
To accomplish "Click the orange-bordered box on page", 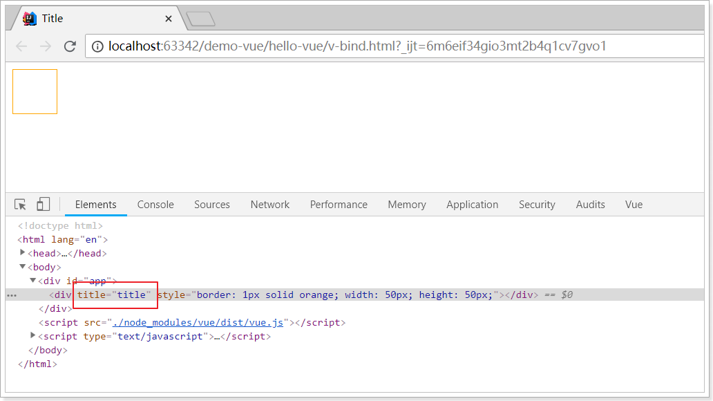I will pos(35,91).
